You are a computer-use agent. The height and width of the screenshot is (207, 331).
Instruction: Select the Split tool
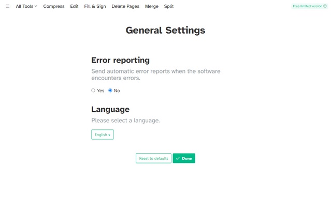169,7
